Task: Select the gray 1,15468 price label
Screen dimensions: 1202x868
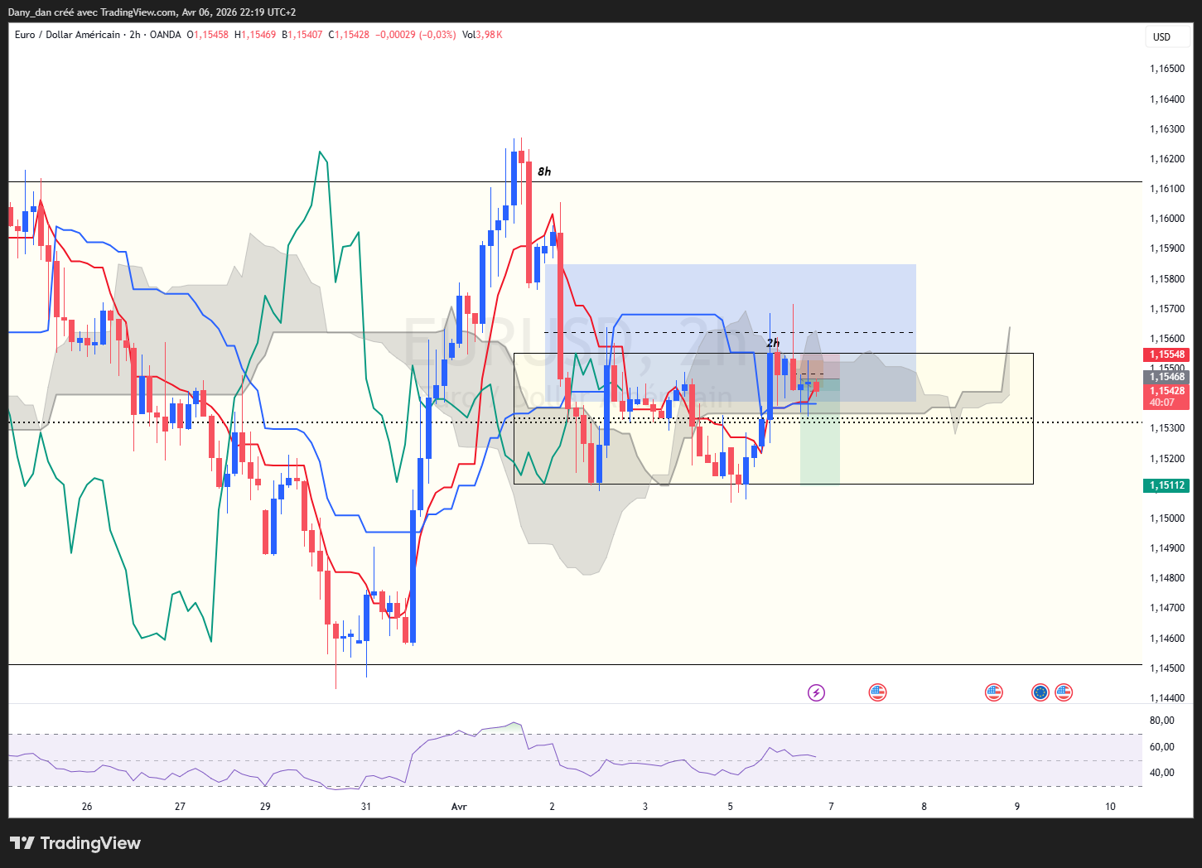Action: coord(1167,377)
